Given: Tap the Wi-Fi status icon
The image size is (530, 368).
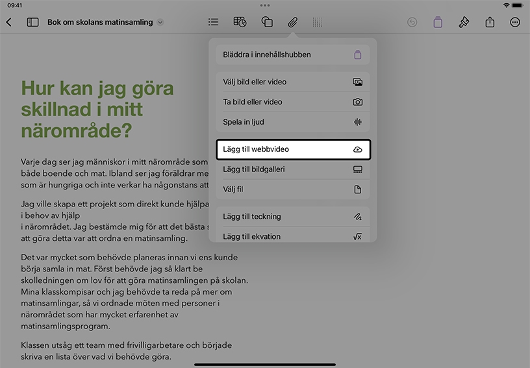Looking at the screenshot, I should pyautogui.click(x=506, y=5).
